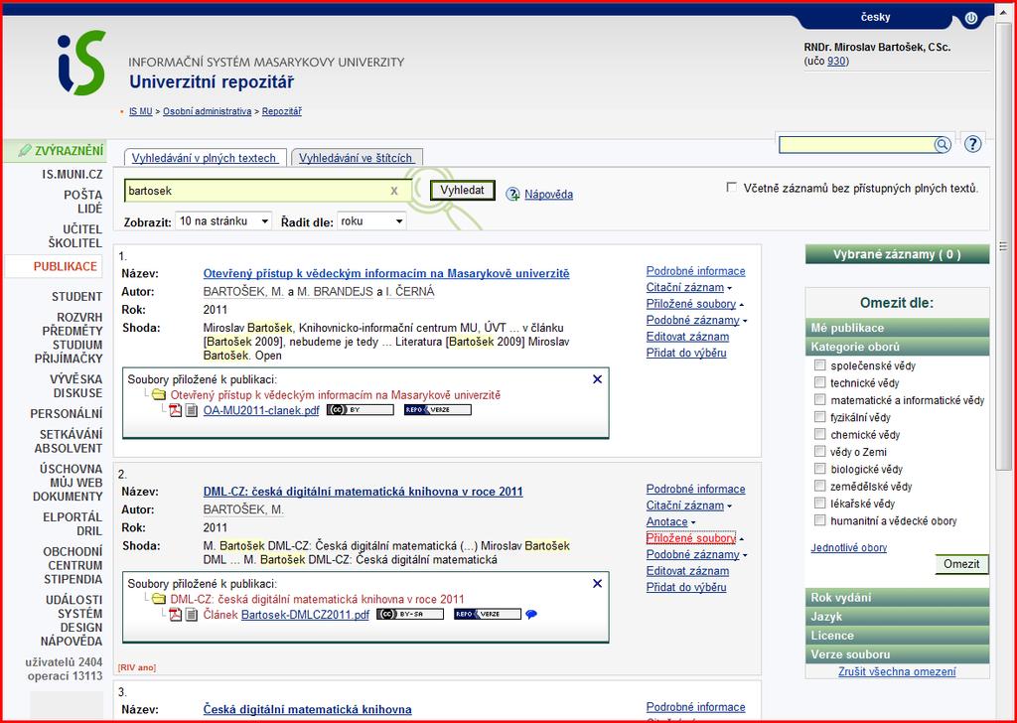
Task: Check lékařské vědy category
Action: pos(819,504)
